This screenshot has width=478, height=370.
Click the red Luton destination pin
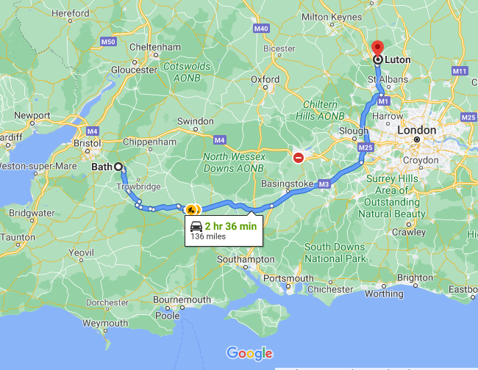point(378,48)
